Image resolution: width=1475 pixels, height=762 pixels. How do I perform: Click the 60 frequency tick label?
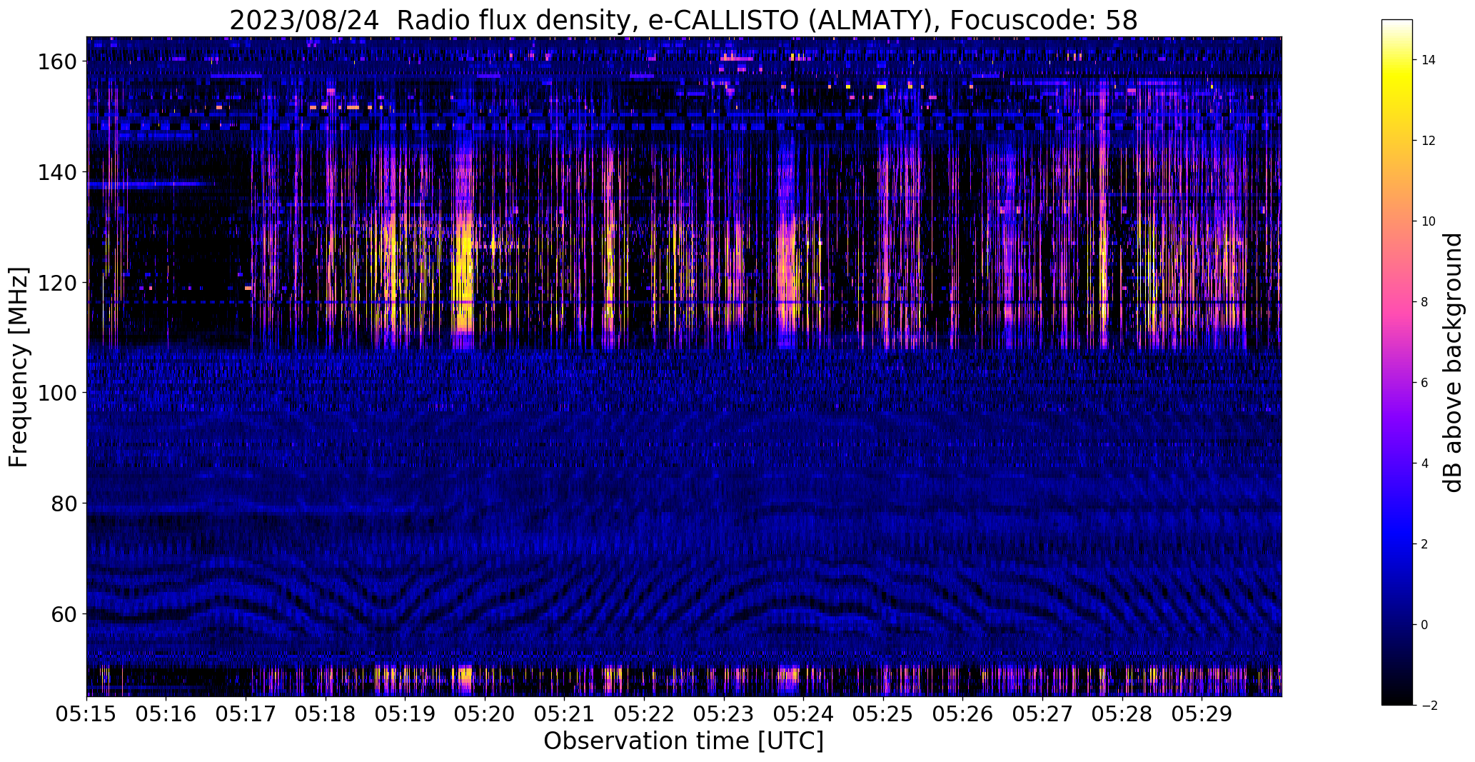64,613
